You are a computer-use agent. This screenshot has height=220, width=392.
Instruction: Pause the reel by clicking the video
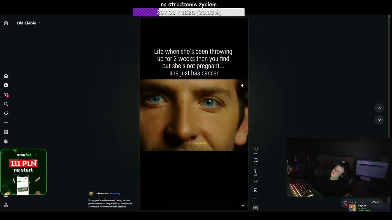[x=194, y=114]
